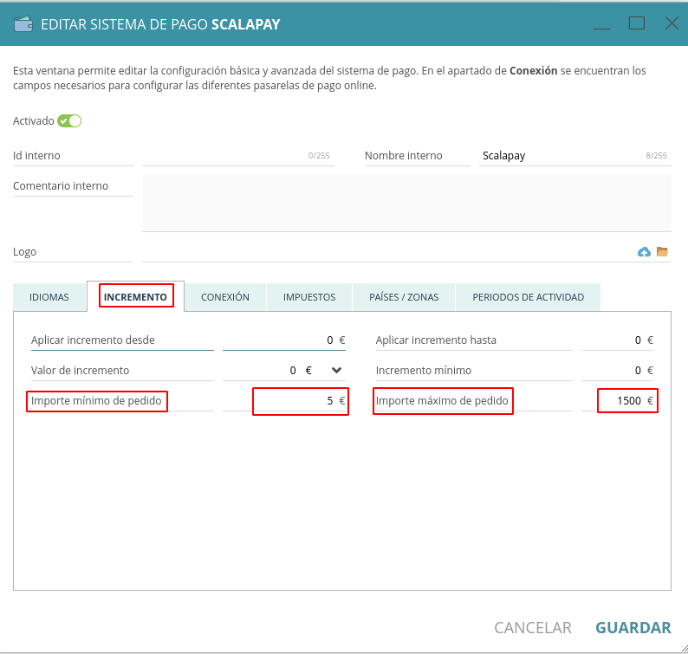The width and height of the screenshot is (688, 654).
Task: Click the Id interno input field
Action: point(237,156)
